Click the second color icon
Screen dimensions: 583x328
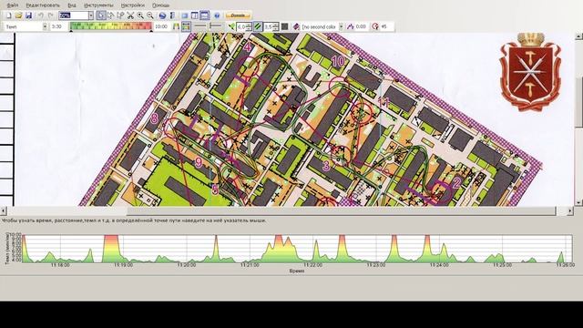point(296,26)
